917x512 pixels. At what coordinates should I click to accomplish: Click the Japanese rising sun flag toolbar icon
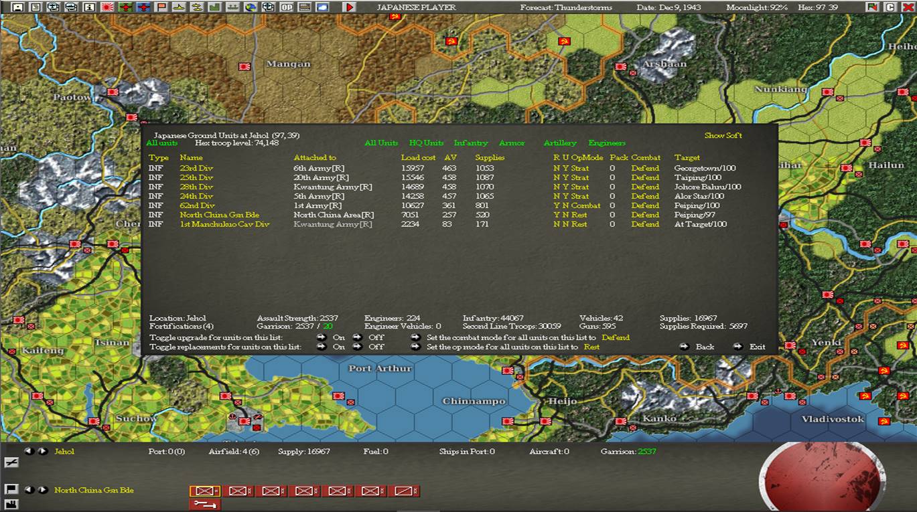[x=108, y=7]
